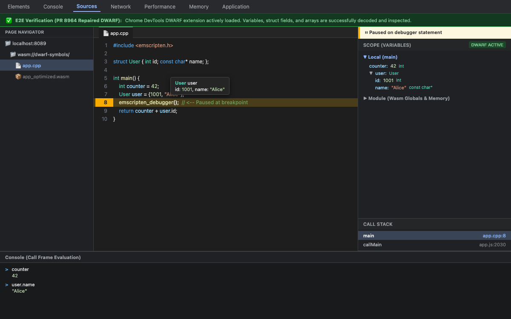
Task: Click the 'int main() {' line
Action: 126,78
